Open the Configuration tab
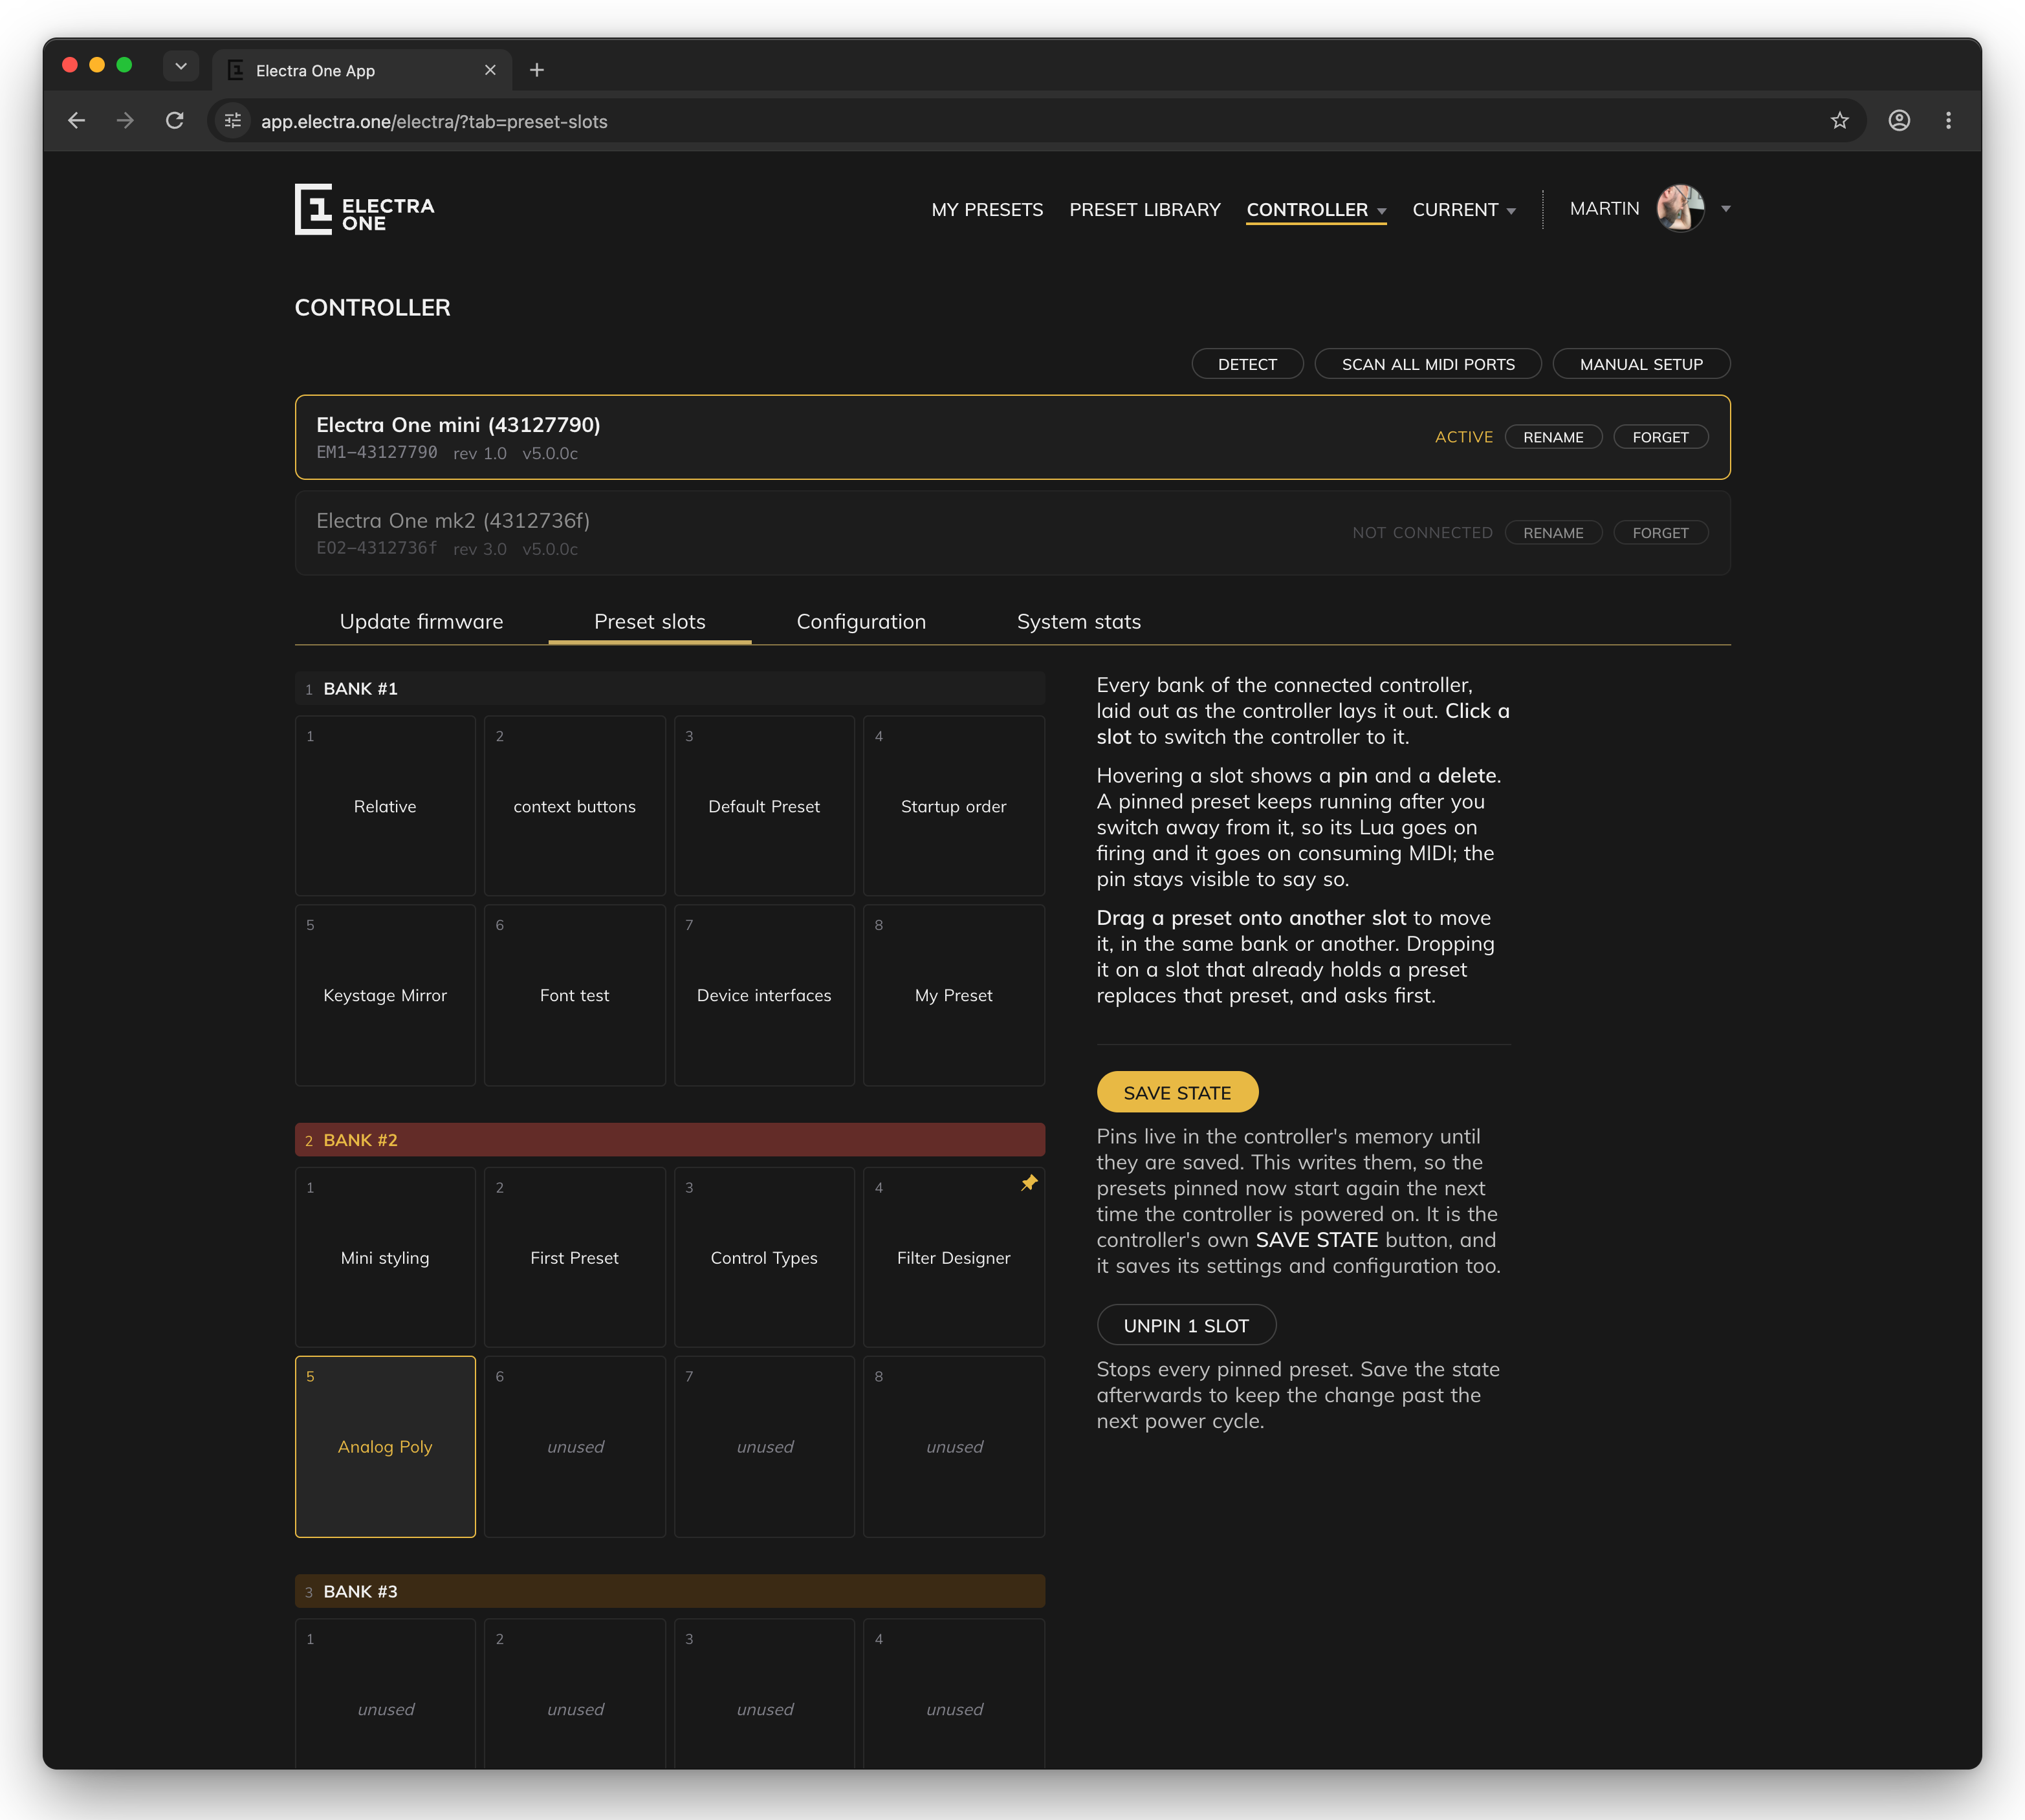 click(860, 622)
